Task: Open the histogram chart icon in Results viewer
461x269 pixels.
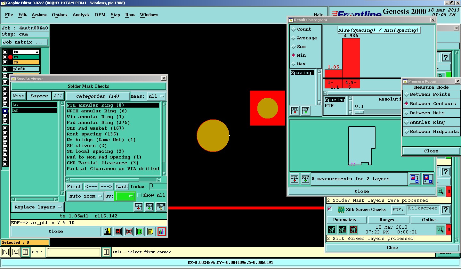Action: point(162,232)
